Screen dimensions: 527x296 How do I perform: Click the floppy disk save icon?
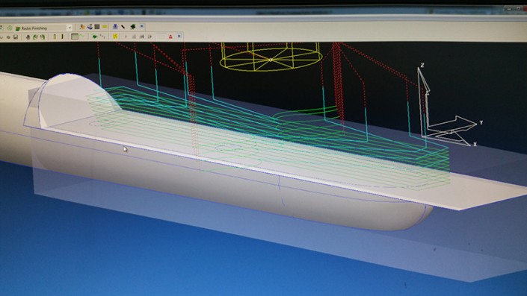pyautogui.click(x=16, y=37)
